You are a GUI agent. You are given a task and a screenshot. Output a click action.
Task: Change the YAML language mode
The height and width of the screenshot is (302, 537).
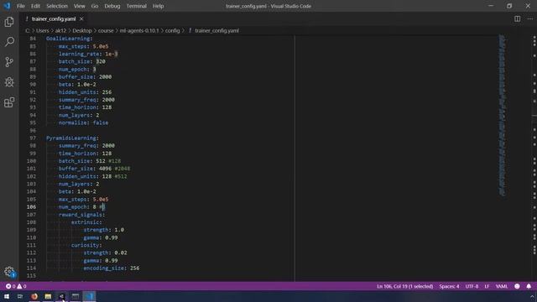[502, 286]
